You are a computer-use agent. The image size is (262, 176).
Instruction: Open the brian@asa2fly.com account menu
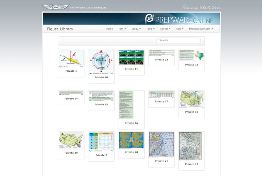point(201,29)
